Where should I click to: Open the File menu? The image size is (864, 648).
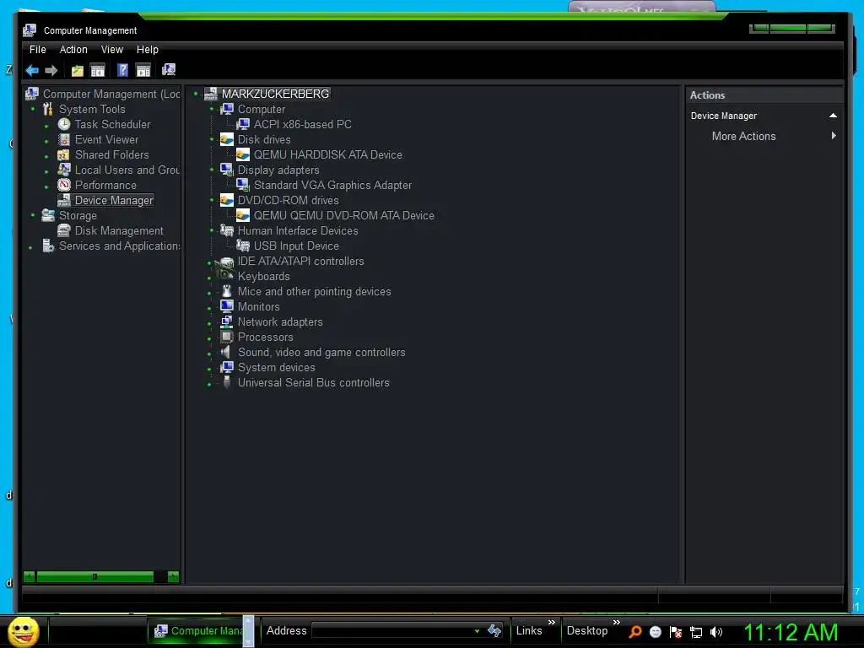click(37, 50)
